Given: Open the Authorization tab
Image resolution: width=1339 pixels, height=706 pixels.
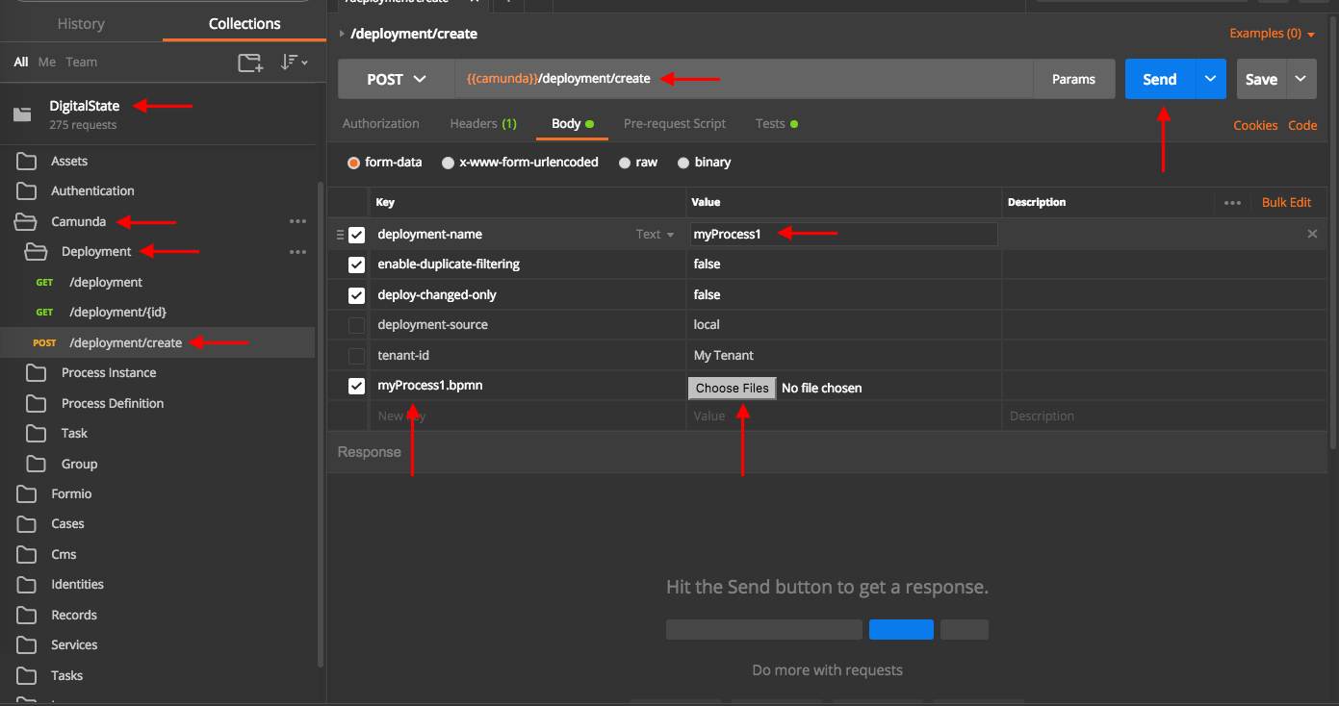Looking at the screenshot, I should point(381,123).
